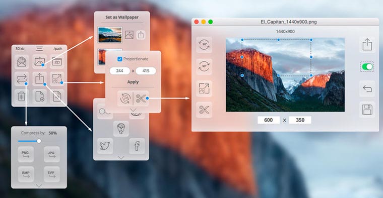Open the convert arrows icon in main panel
This screenshot has width=383, height=198.
22,79
